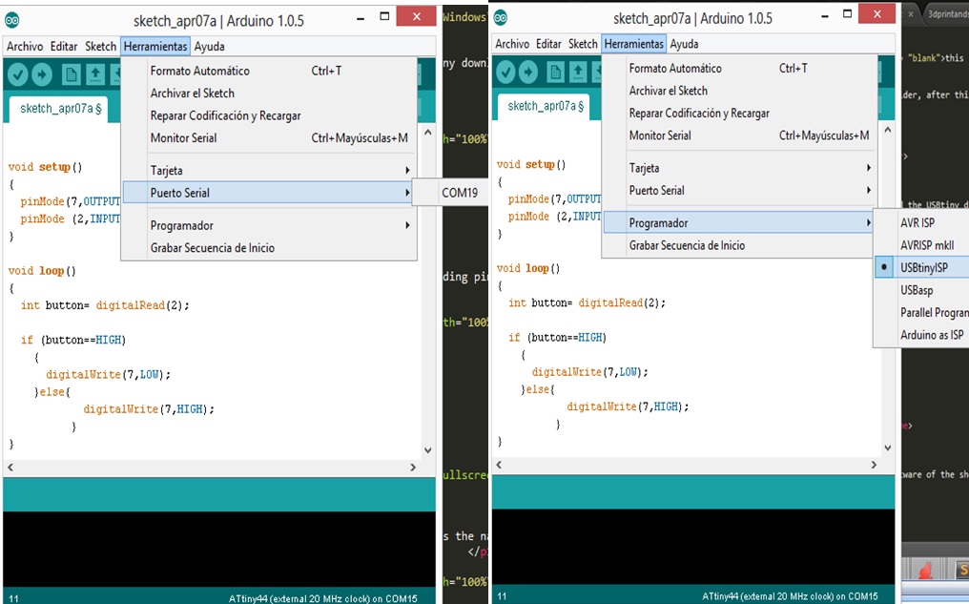
Task: Expand Tarjeta submenu in the USBtinyISP window
Action: [740, 168]
